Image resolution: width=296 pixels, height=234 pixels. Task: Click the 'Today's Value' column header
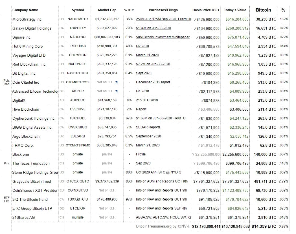point(235,10)
